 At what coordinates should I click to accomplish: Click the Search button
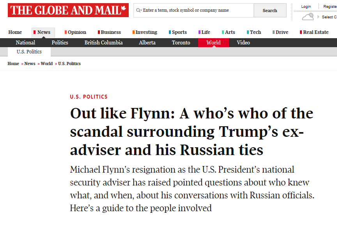tap(270, 10)
